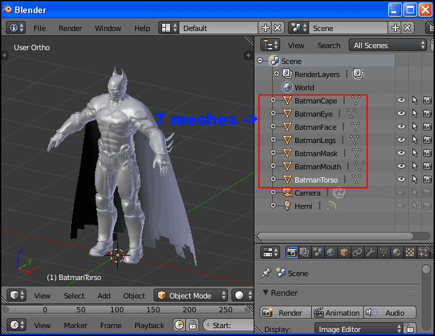Open Object Mode dropdown
The height and width of the screenshot is (336, 435).
(190, 296)
